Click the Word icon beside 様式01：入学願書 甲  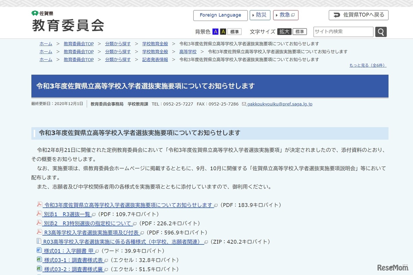coord(39,251)
